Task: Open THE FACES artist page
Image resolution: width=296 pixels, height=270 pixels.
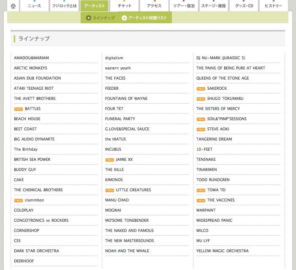Action: tap(115, 78)
